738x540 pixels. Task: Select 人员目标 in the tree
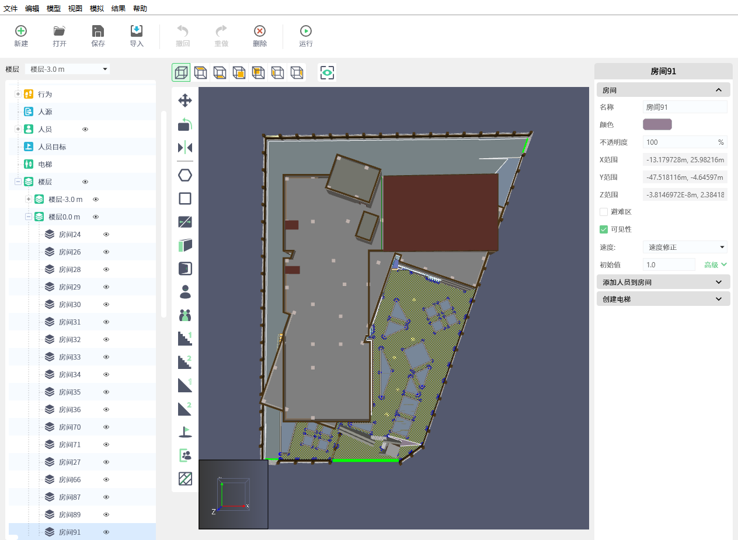52,147
